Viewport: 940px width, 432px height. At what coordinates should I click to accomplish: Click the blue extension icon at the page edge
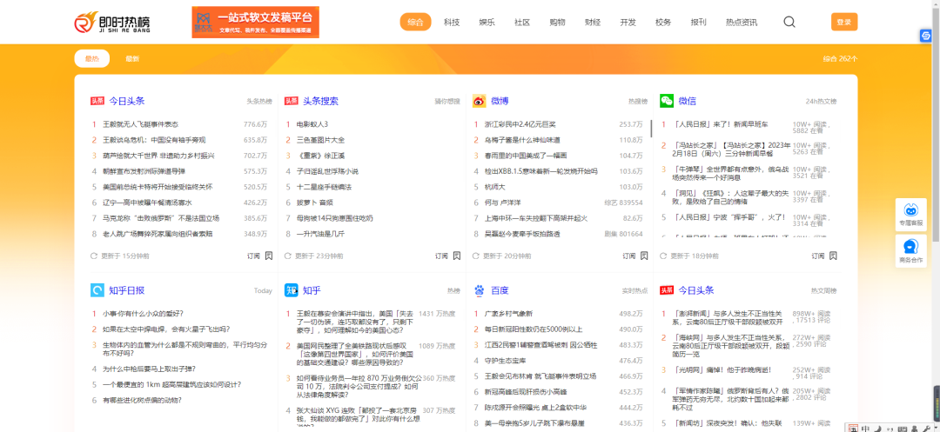coord(925,36)
